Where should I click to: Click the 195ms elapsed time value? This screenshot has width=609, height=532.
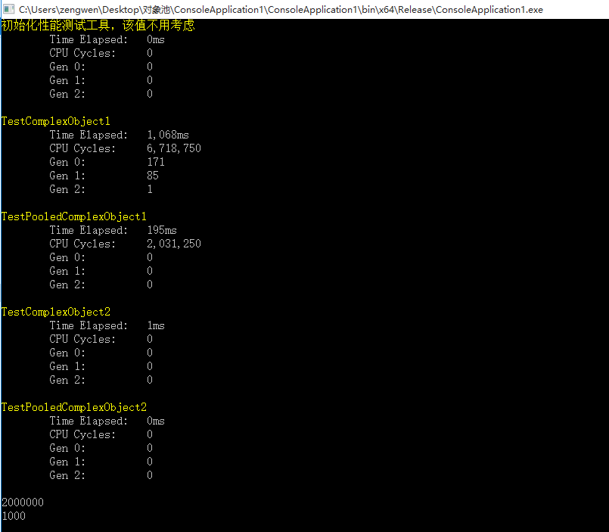162,230
